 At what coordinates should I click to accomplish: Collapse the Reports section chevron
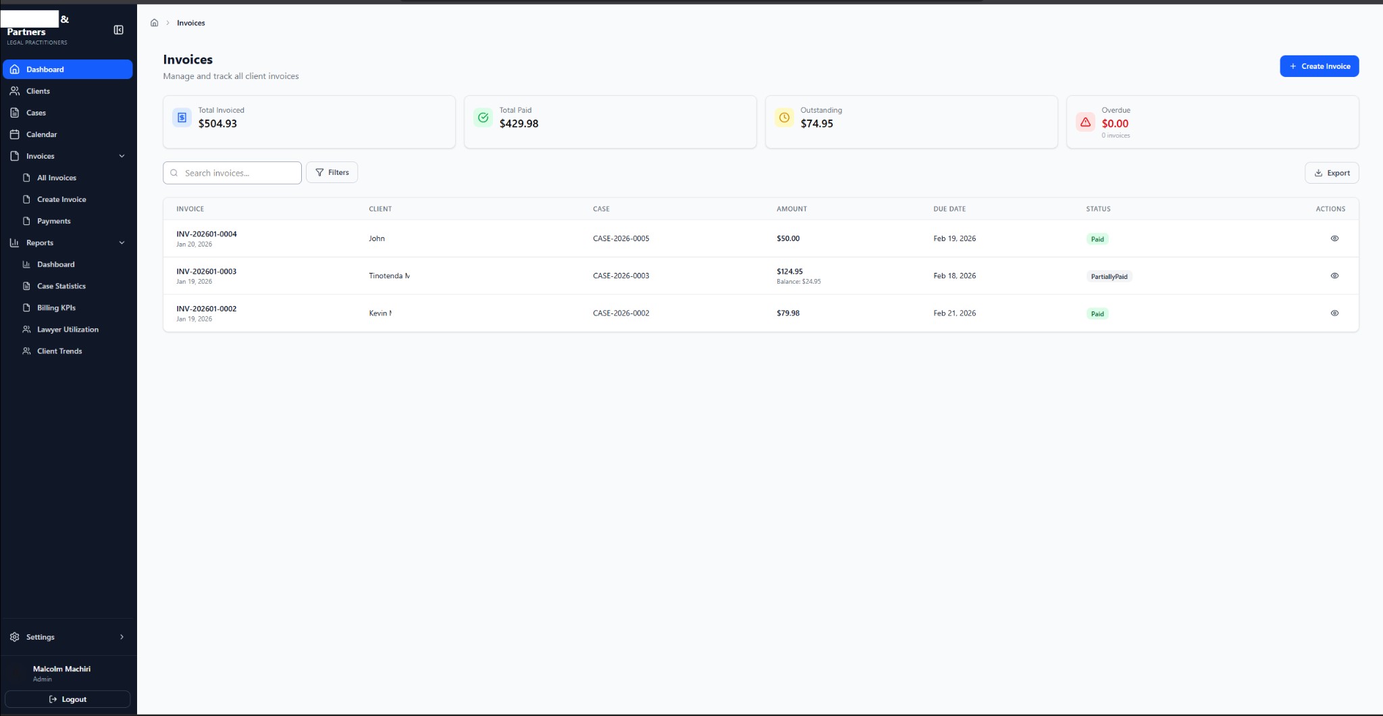[122, 242]
